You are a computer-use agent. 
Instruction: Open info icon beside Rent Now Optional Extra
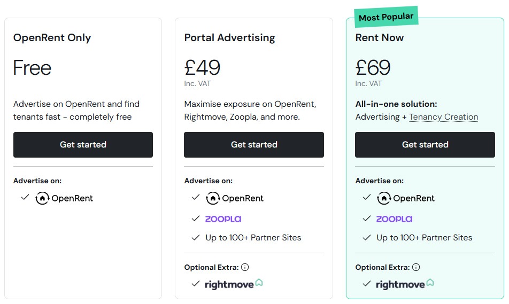click(416, 267)
